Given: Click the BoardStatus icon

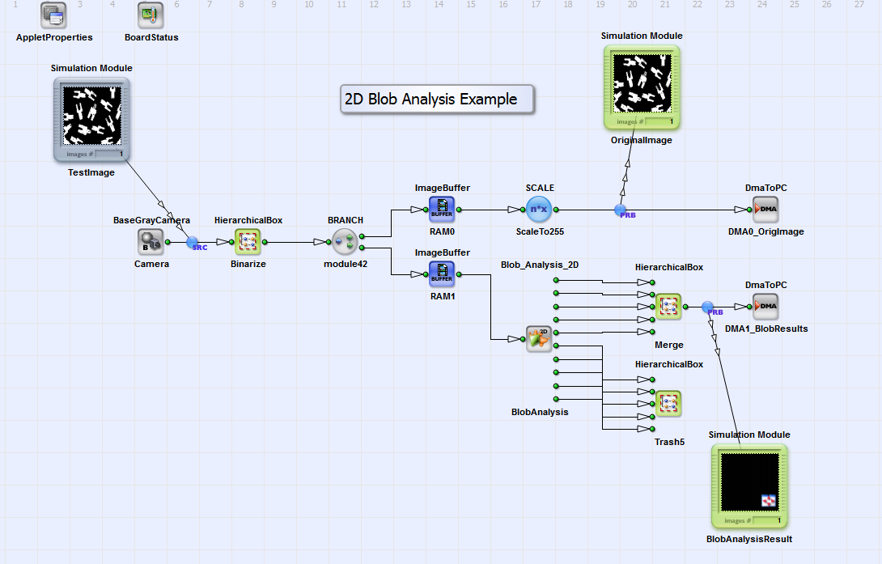Looking at the screenshot, I should coord(151,15).
